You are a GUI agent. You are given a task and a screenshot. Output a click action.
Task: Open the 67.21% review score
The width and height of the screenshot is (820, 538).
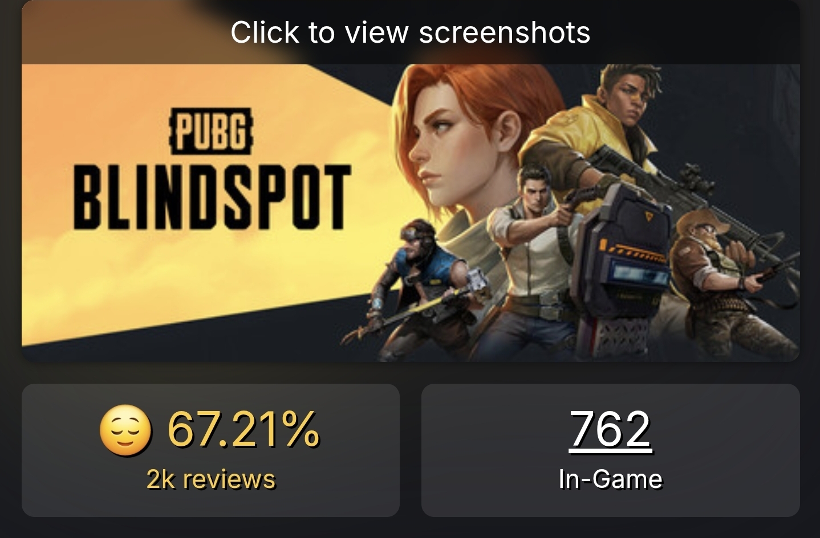click(243, 430)
